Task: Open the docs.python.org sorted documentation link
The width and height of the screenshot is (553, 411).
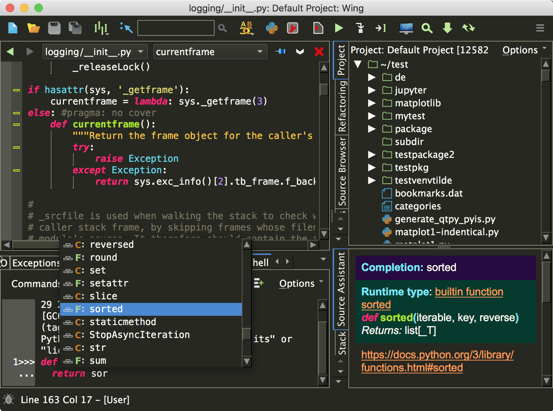Action: pyautogui.click(x=437, y=361)
